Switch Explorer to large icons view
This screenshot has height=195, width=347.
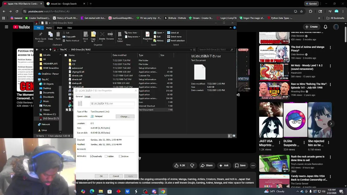click(x=234, y=136)
